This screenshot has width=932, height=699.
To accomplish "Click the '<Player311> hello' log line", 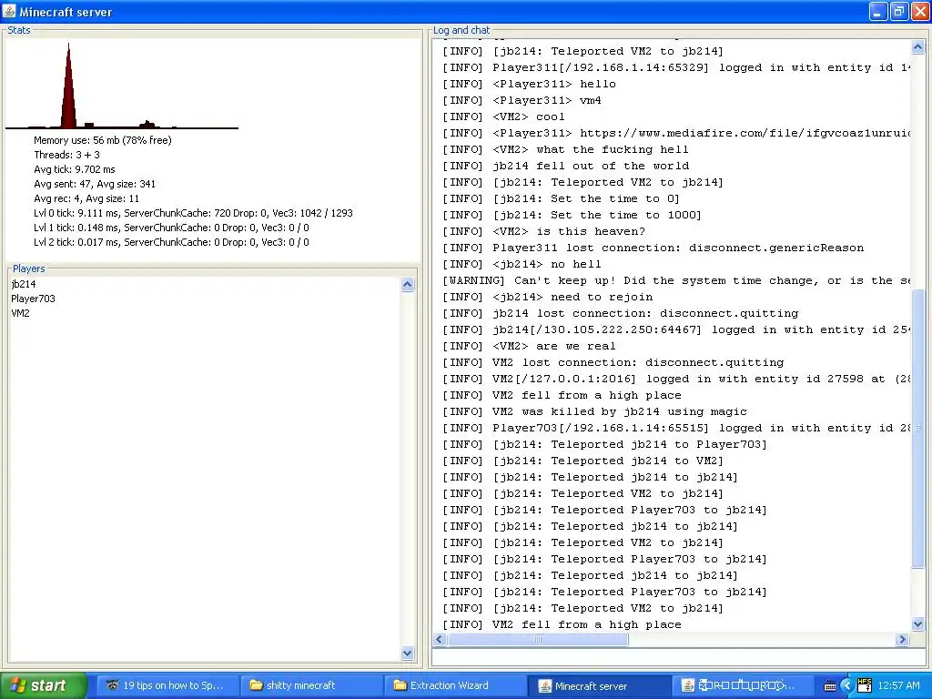I will [x=529, y=84].
